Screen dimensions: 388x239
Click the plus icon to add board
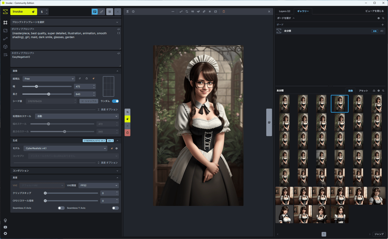pyautogui.click(x=383, y=25)
